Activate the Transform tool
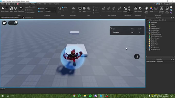175x98 pixels. point(21,9)
